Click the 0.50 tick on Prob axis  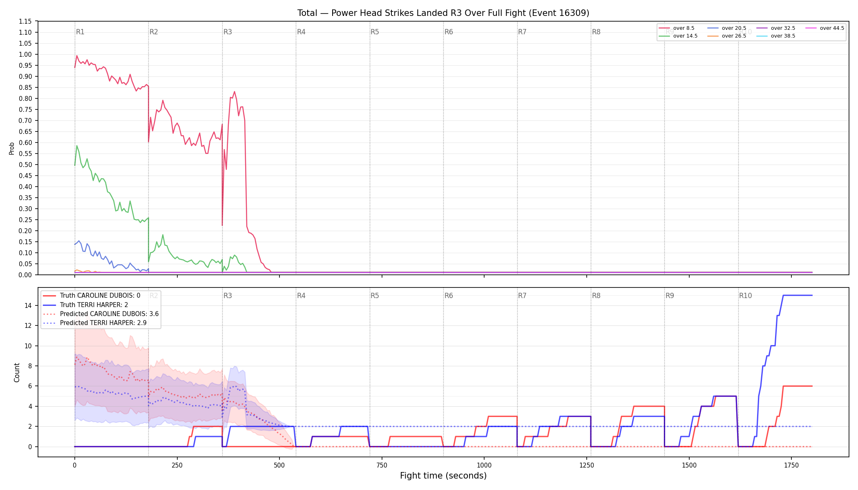[25, 165]
